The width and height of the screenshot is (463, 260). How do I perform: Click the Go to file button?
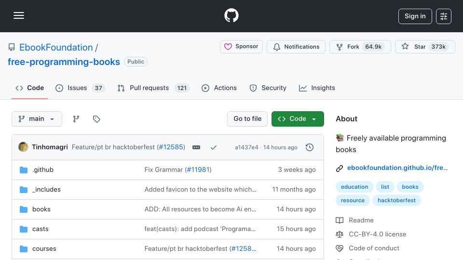(x=247, y=119)
